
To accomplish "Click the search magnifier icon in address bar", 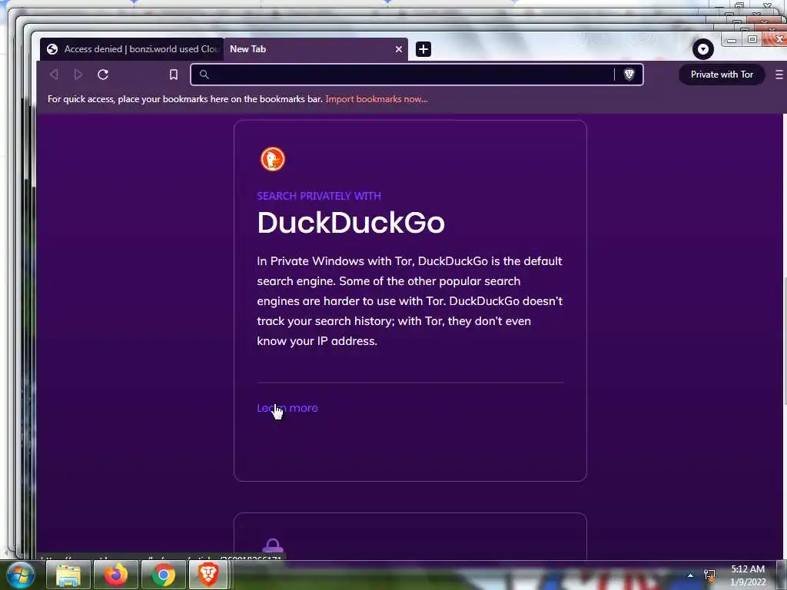I will 204,75.
